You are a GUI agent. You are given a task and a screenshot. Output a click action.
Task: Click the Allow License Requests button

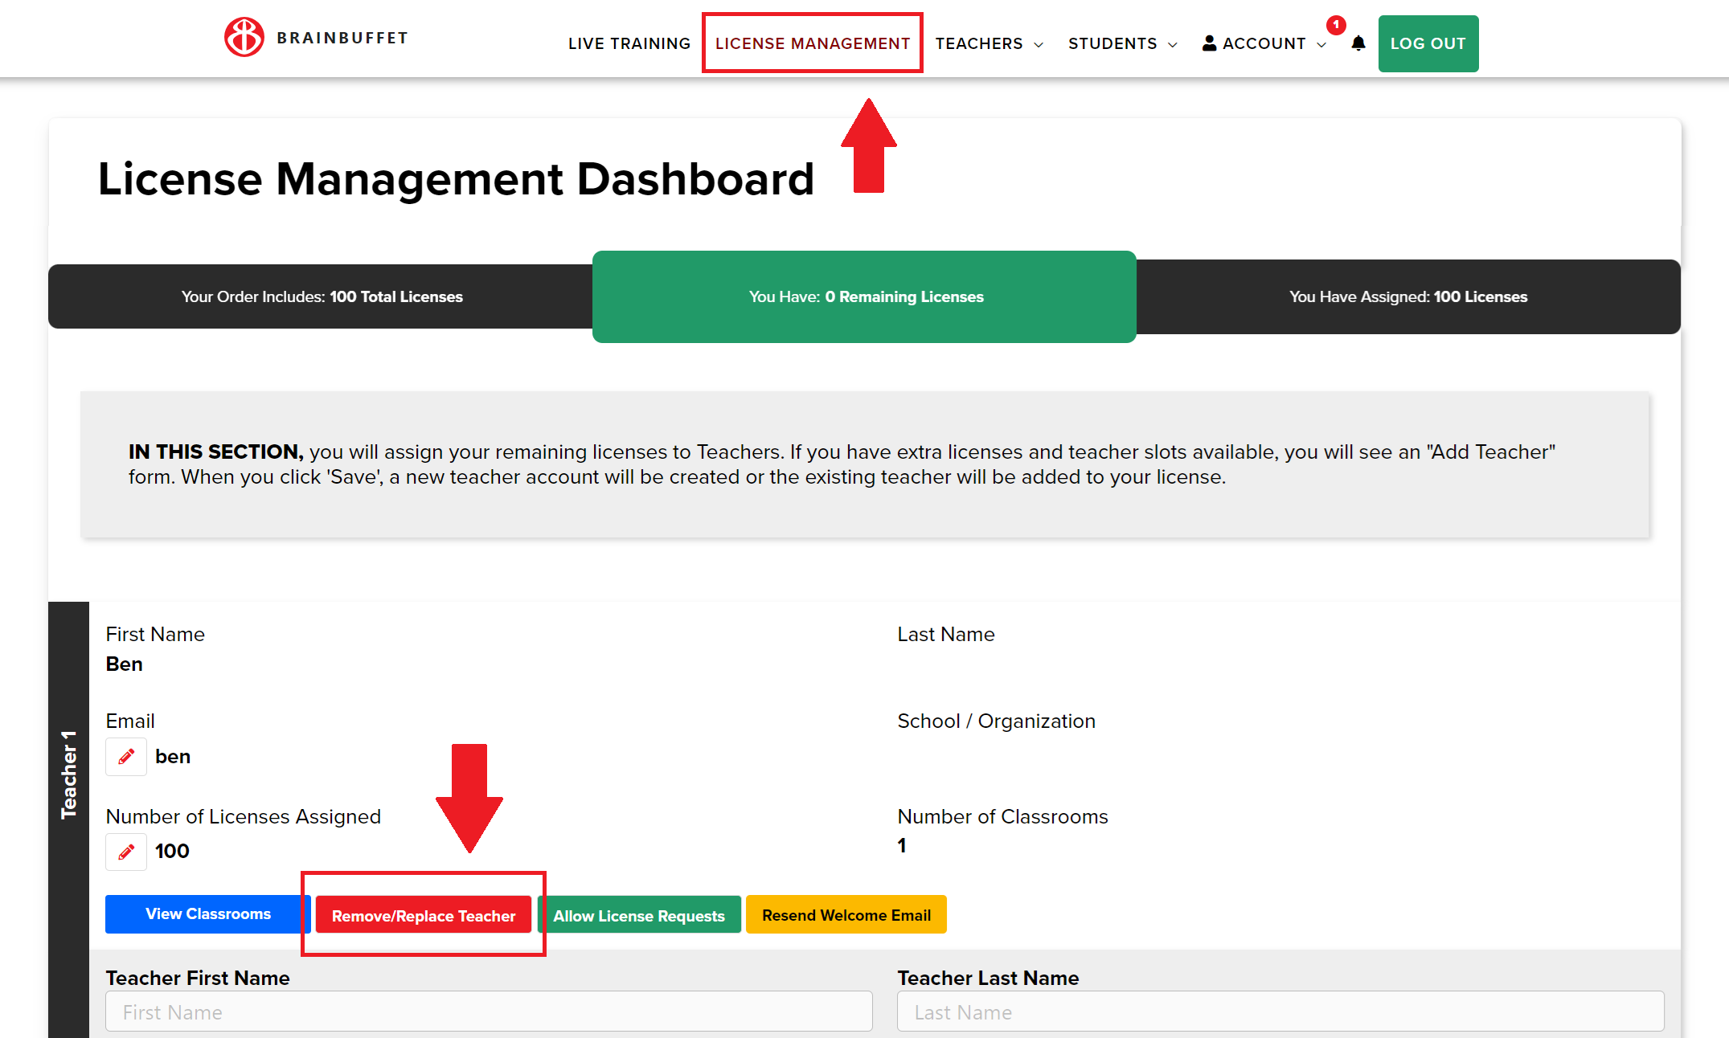[638, 916]
